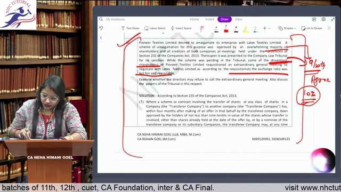This screenshot has width=341, height=192.
Task: Click 'CA ROHAN GOEL (M.Com)' line
Action: (x=156, y=139)
